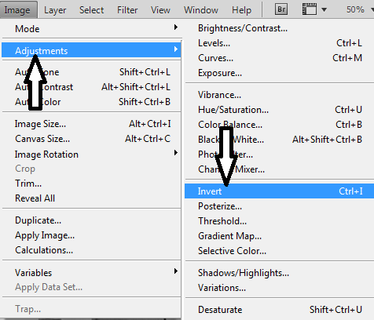This screenshot has height=320, width=374.
Task: Open the 50% zoom level dropdown
Action: (x=359, y=9)
